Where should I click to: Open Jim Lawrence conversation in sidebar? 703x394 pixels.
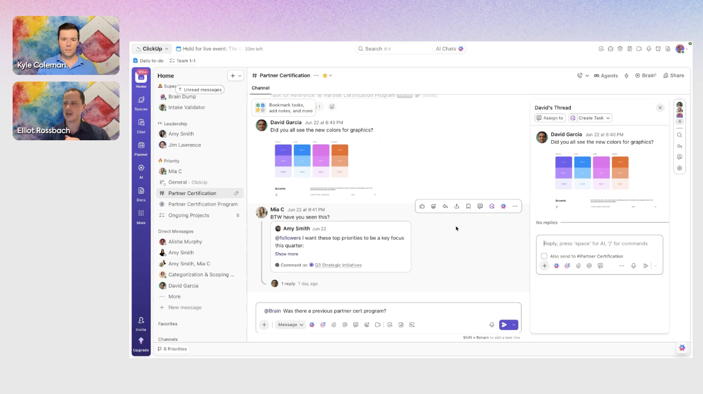200,145
